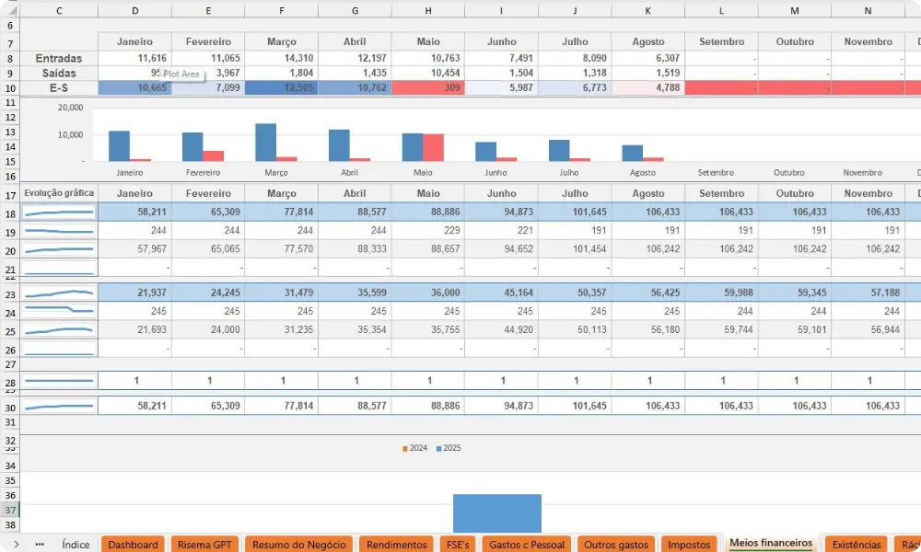Open the Dashboard sheet tab

[133, 544]
